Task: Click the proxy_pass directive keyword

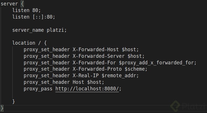Action: 38,89
